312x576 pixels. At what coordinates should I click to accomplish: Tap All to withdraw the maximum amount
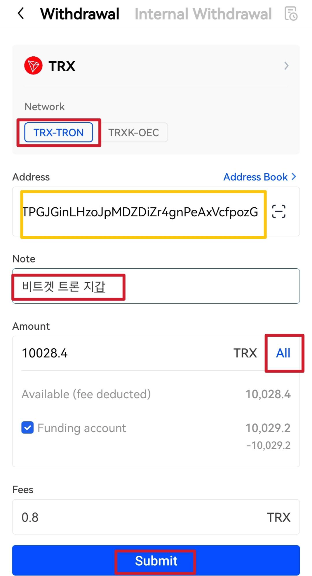pos(283,353)
